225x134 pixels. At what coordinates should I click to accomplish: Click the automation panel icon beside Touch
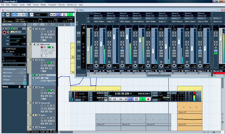click(31, 15)
